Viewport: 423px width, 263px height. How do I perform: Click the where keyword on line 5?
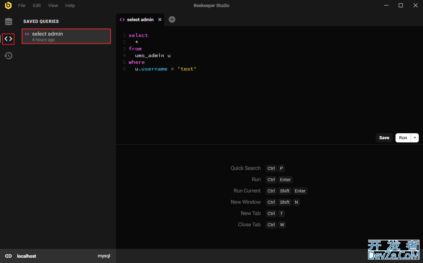tap(137, 62)
